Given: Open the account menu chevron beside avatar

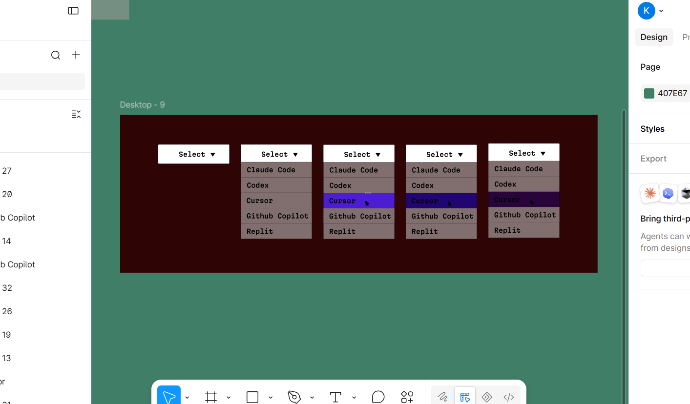Looking at the screenshot, I should 661,11.
